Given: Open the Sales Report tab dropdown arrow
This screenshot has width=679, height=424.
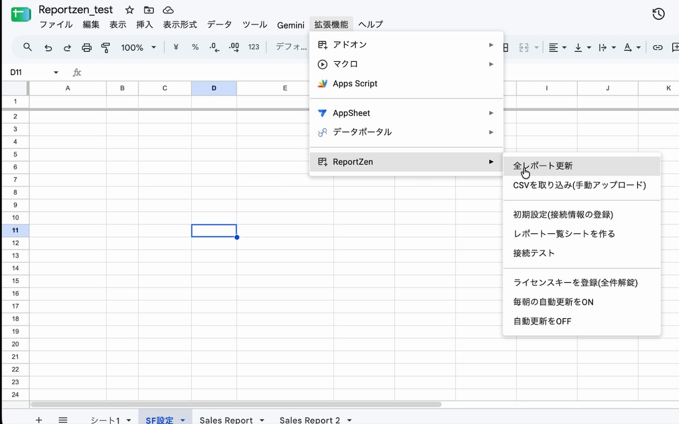Looking at the screenshot, I should pos(262,421).
